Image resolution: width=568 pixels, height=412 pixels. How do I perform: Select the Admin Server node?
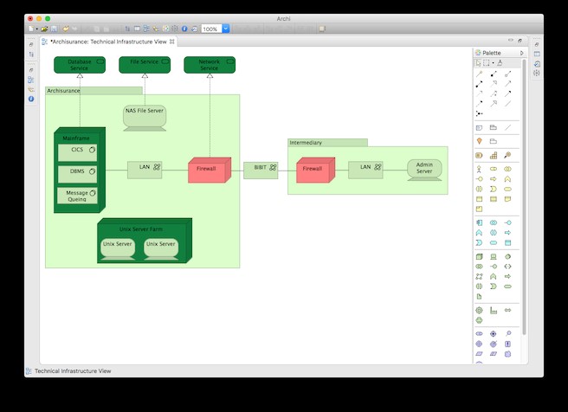click(423, 169)
